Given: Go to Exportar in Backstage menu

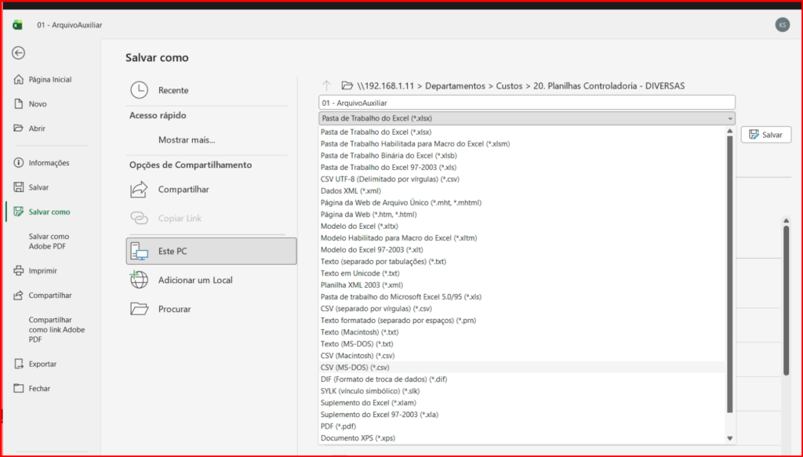Looking at the screenshot, I should (42, 364).
